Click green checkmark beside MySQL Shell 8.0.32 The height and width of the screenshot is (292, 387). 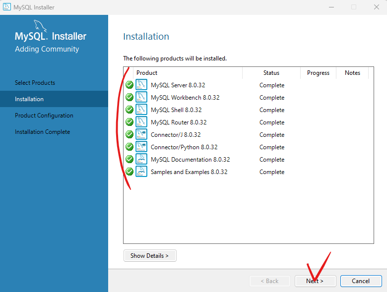pos(129,110)
